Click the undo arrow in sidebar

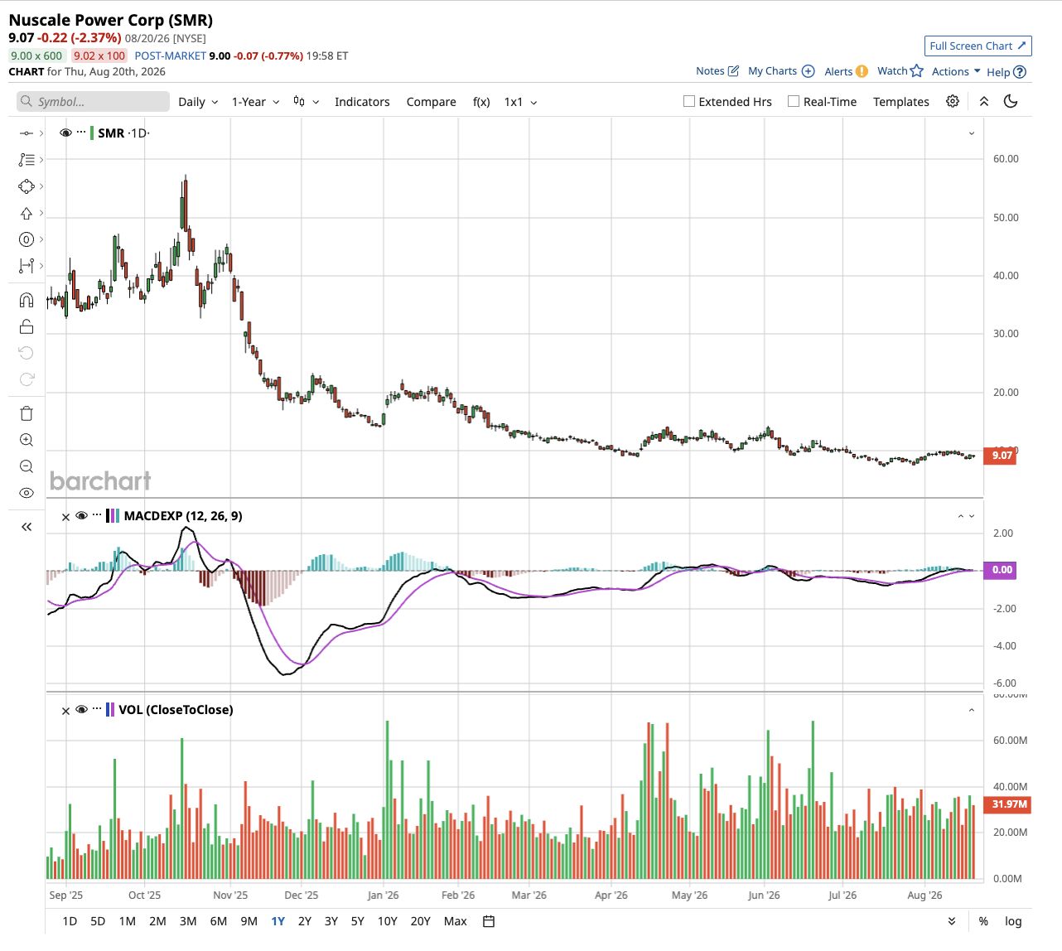(27, 353)
